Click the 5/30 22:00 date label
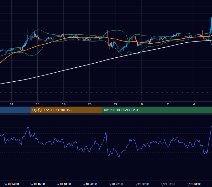The height and width of the screenshot is (187, 212). 116,184
